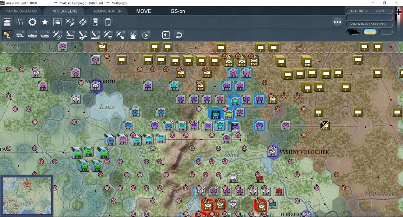Select F5 air recon mode
The height and width of the screenshot is (217, 403).
point(57,35)
